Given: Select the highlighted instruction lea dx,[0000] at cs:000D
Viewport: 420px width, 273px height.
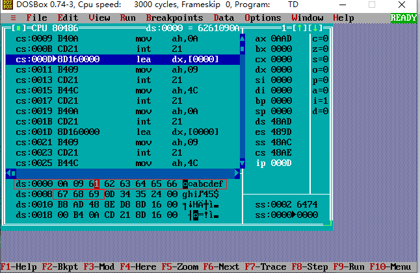Looking at the screenshot, I should tap(123, 59).
